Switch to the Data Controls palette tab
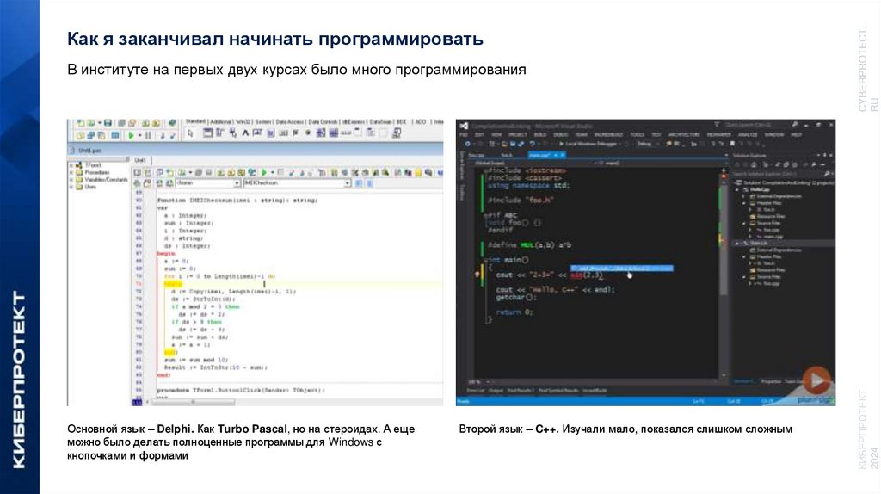The image size is (881, 494). [323, 121]
